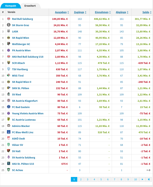Switch to the Erweitert tab

point(30,6)
